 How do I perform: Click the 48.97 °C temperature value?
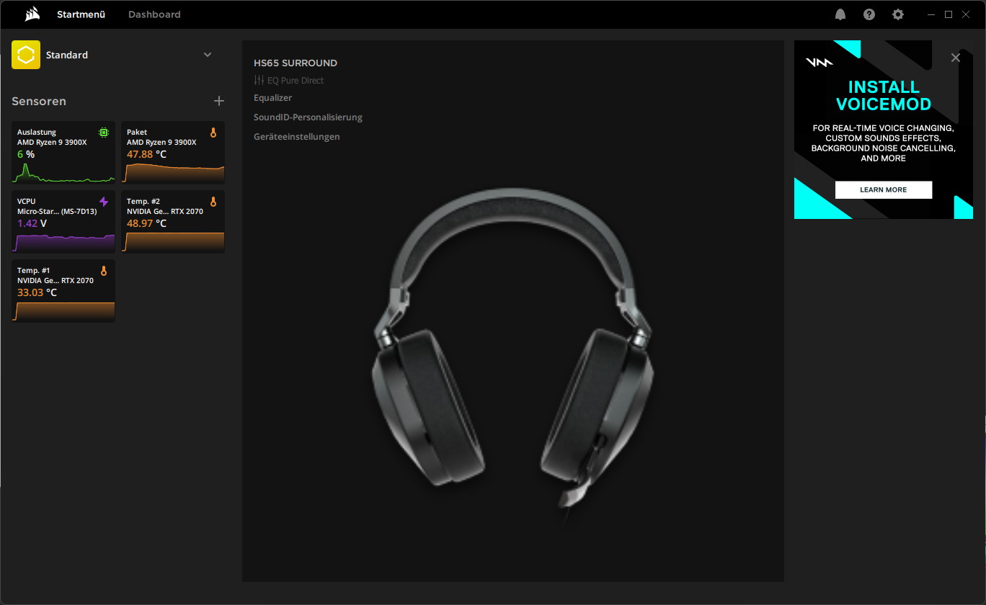[146, 224]
